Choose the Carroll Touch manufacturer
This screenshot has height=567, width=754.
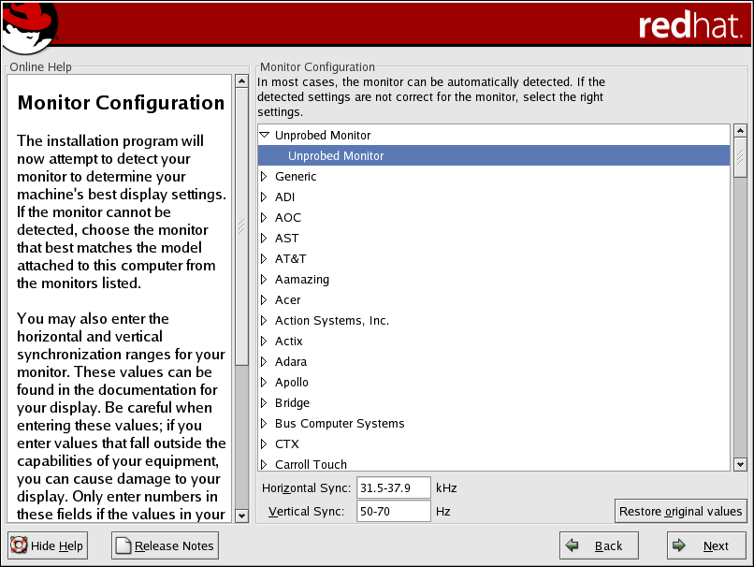311,465
